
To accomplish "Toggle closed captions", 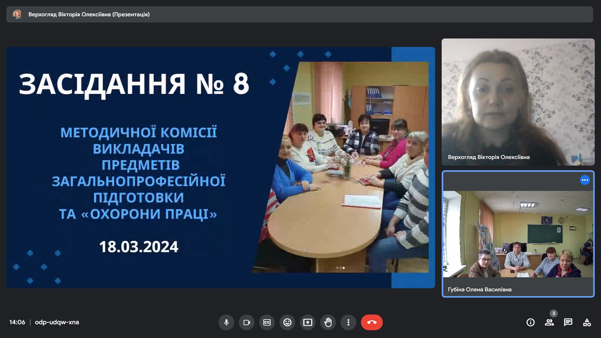I will click(x=267, y=322).
